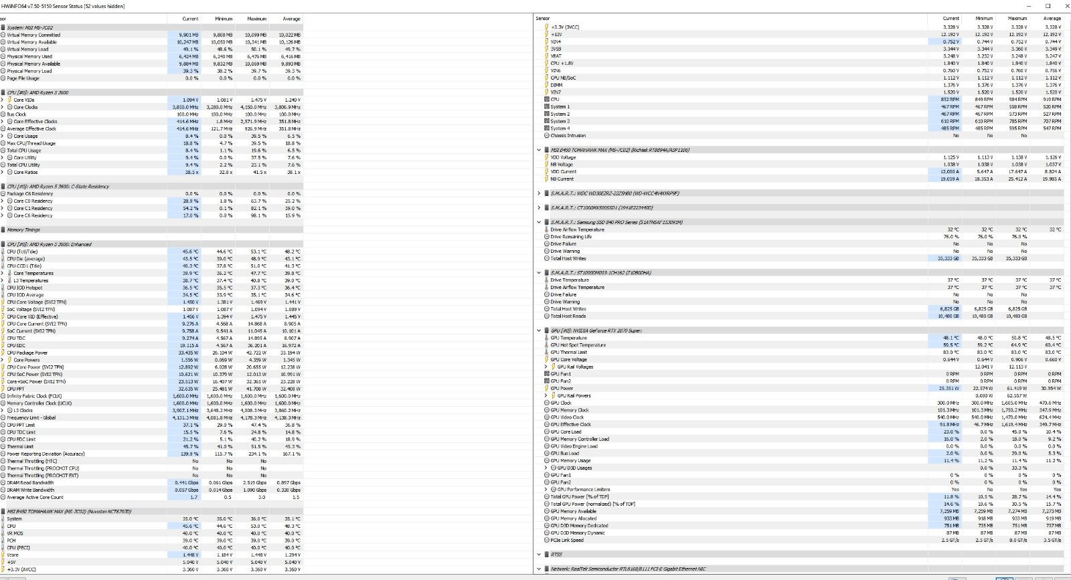Expand GPU D3D Usages

coord(546,468)
